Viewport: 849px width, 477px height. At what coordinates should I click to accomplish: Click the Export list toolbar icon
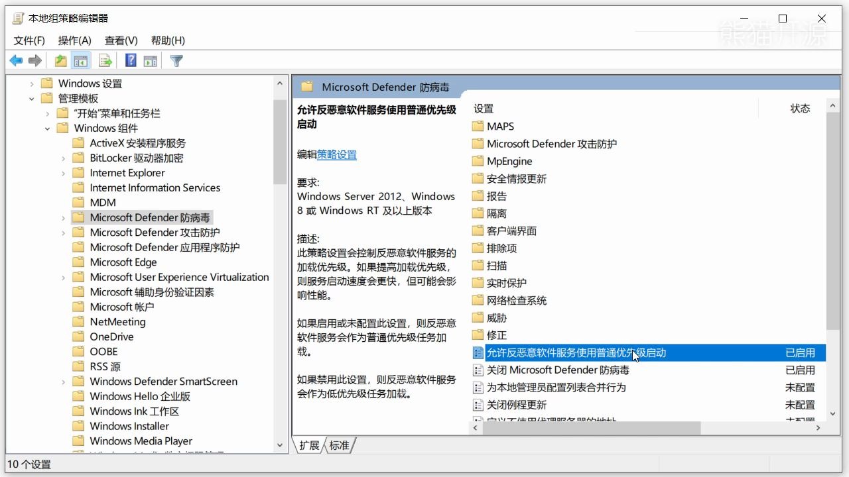(x=105, y=61)
